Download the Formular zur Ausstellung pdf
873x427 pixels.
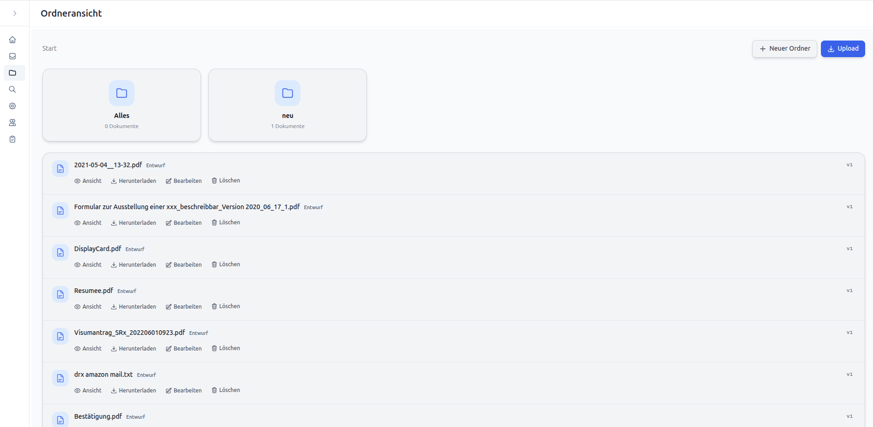(x=134, y=223)
